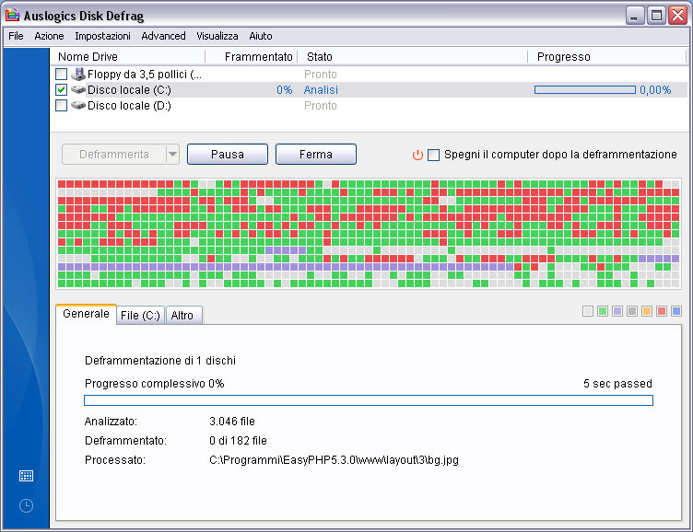
Task: Click the Analisi status text
Action: pos(321,89)
